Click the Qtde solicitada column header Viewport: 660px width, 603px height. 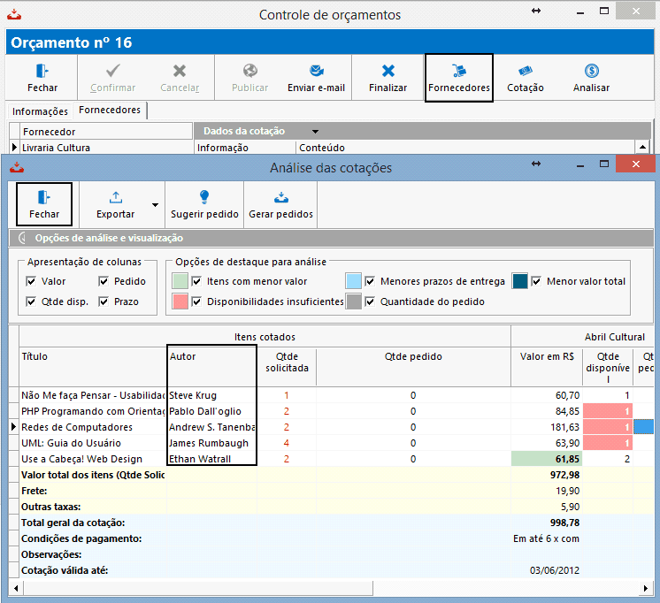(287, 367)
